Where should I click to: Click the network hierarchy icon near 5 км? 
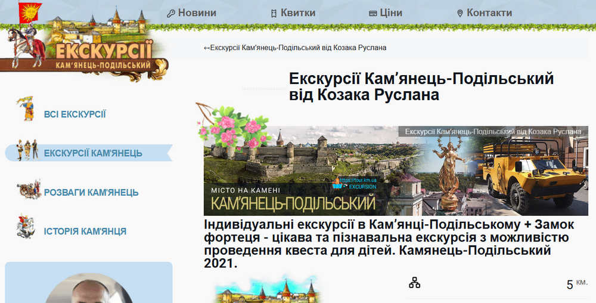(415, 283)
